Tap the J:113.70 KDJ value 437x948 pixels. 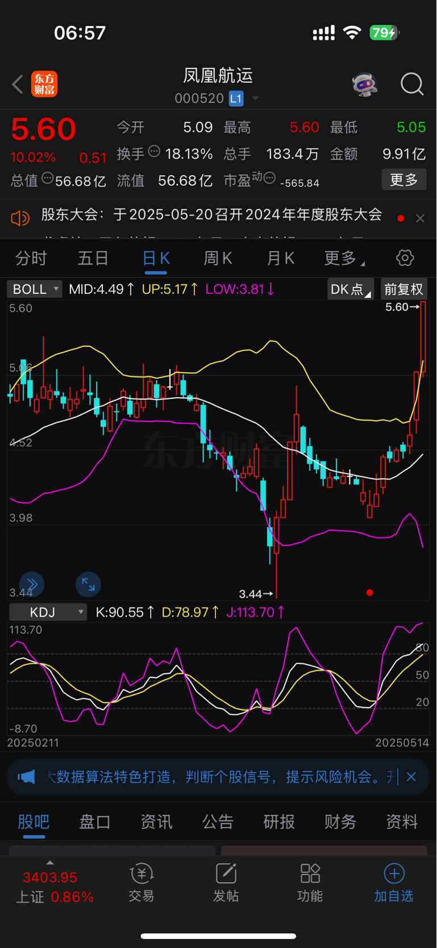256,612
